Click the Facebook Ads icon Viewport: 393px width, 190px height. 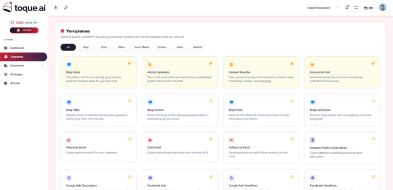pyautogui.click(x=150, y=178)
